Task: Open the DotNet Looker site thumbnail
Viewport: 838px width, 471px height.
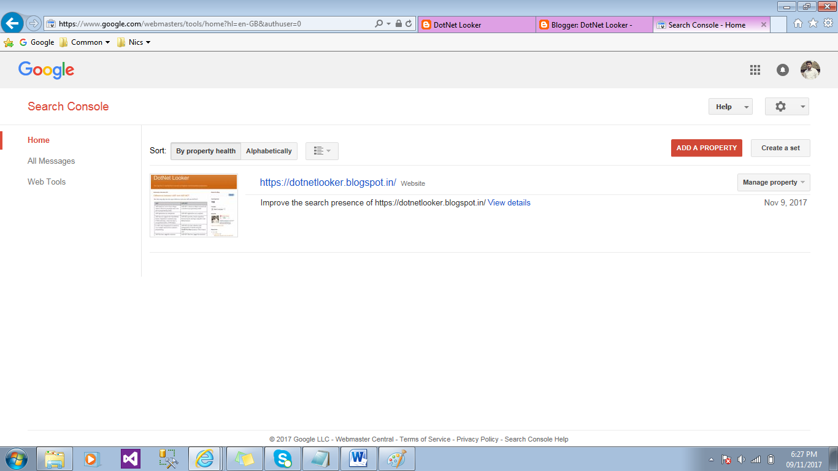Action: pyautogui.click(x=194, y=205)
